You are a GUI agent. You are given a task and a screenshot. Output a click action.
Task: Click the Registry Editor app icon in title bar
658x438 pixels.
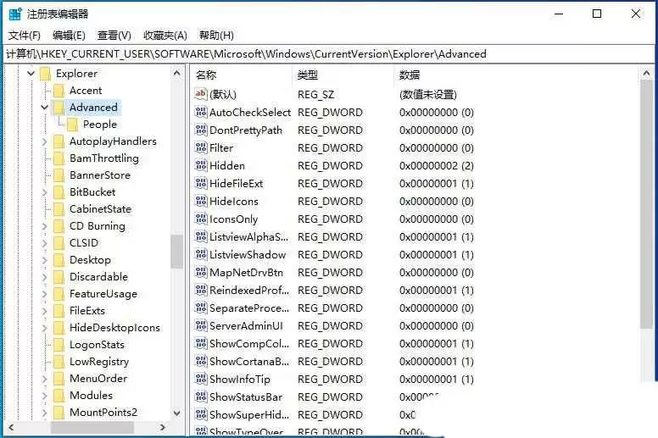(x=15, y=14)
